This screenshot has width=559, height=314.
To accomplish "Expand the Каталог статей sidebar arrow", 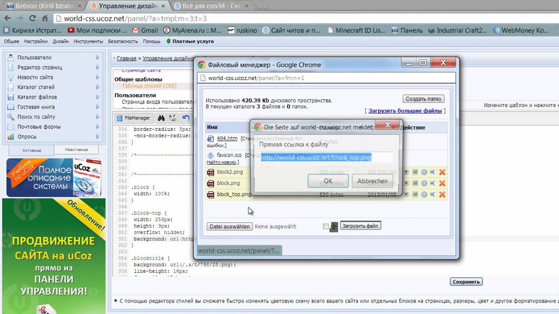I will coord(98,87).
